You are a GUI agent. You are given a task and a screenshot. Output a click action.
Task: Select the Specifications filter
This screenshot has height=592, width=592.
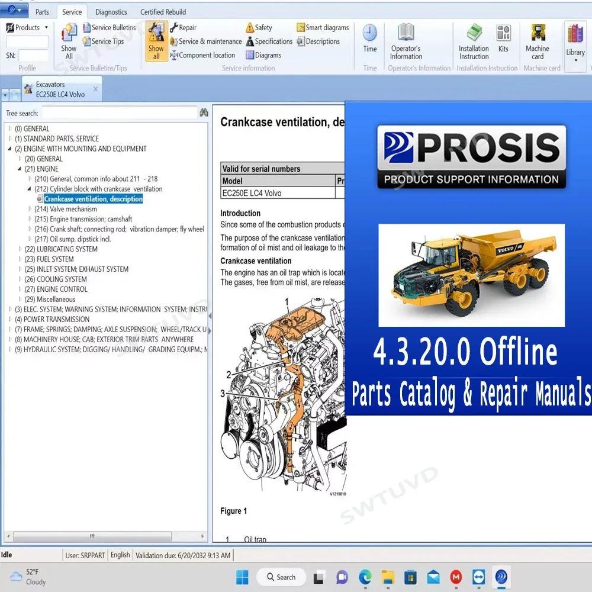[x=269, y=41]
